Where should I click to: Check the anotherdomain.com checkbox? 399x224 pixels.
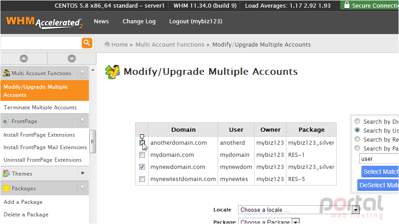pos(142,143)
